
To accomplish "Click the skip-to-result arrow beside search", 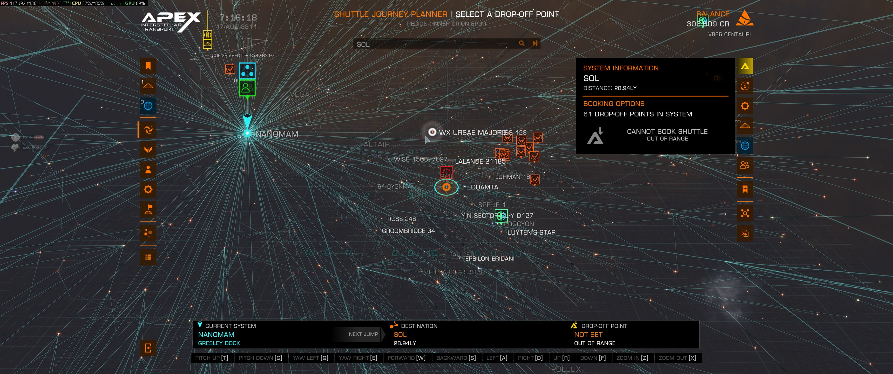I will [x=535, y=43].
